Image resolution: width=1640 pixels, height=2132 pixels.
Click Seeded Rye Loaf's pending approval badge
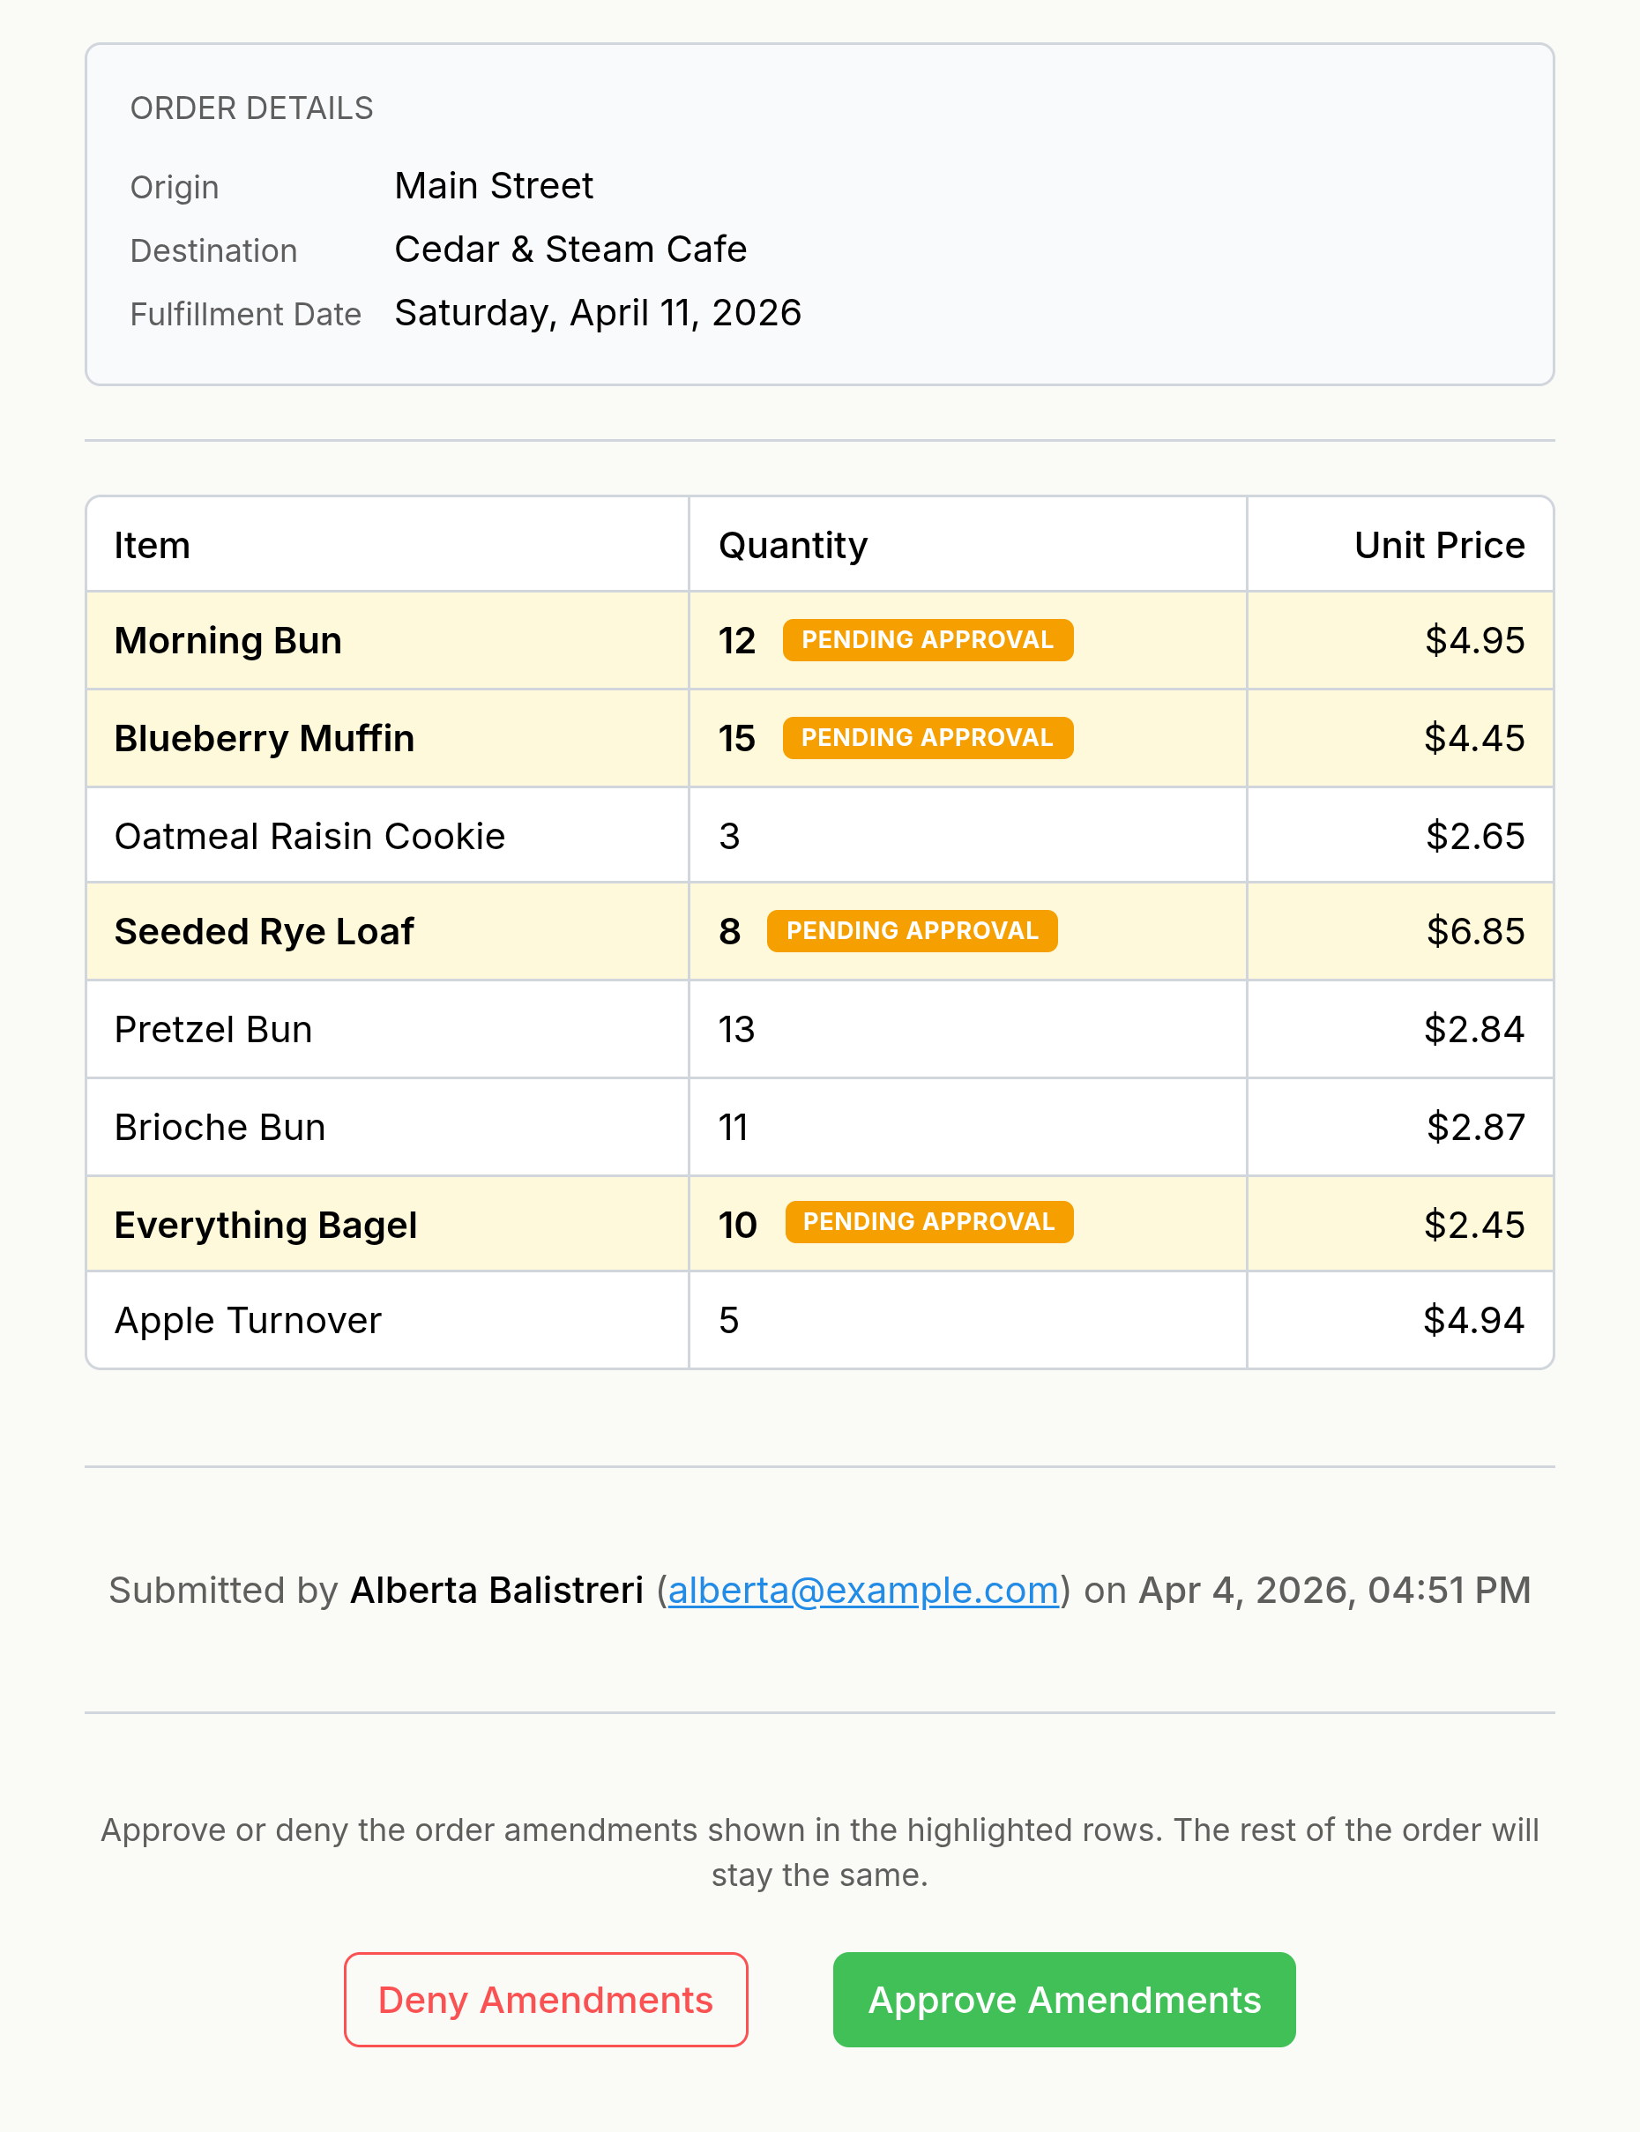pyautogui.click(x=912, y=931)
